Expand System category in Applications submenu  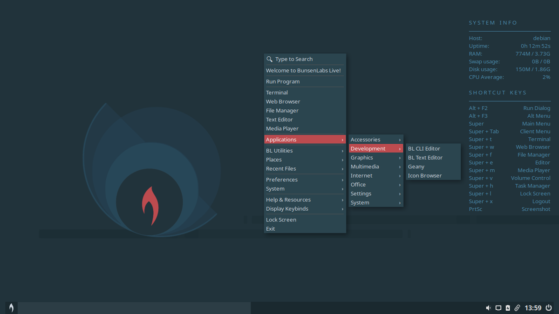(x=376, y=203)
